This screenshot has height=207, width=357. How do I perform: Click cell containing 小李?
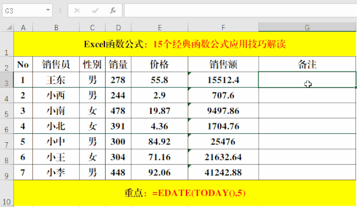56,172
